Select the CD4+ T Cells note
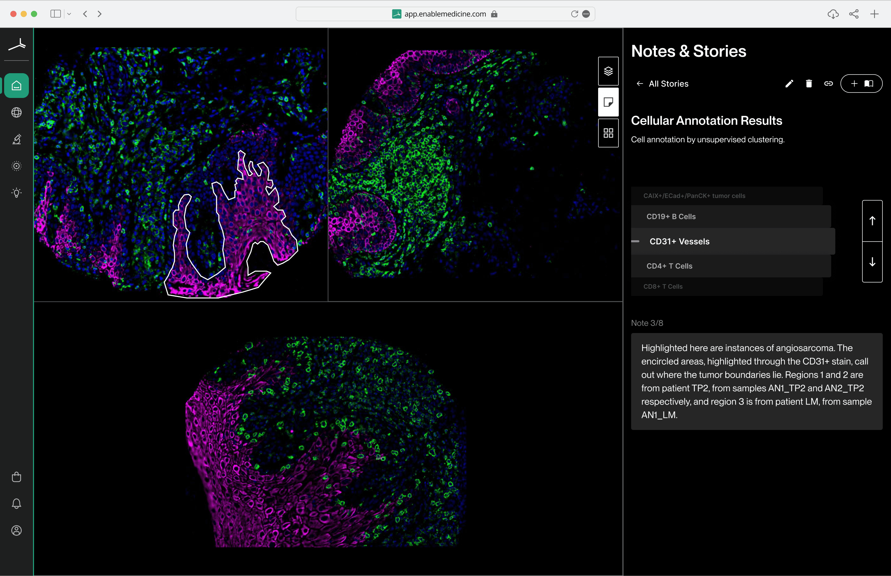 click(x=731, y=266)
